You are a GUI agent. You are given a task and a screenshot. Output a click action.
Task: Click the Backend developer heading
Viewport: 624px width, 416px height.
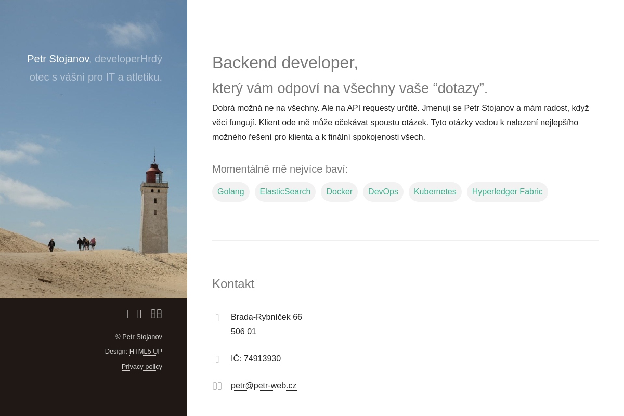click(285, 62)
